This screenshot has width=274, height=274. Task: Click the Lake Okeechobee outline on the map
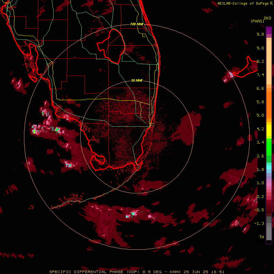111,46
